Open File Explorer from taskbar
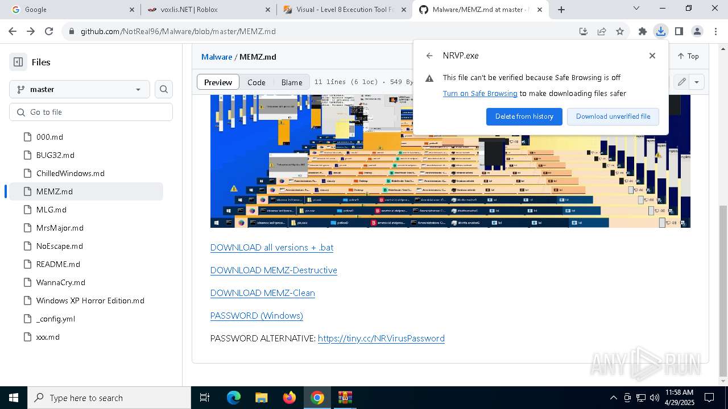This screenshot has height=409, width=728. coord(261,398)
